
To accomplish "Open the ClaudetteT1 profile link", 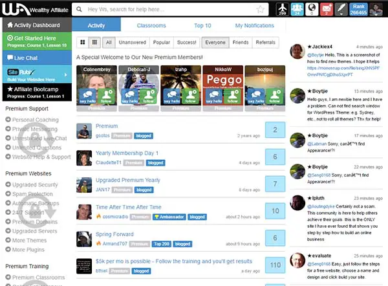I will click(x=109, y=162).
